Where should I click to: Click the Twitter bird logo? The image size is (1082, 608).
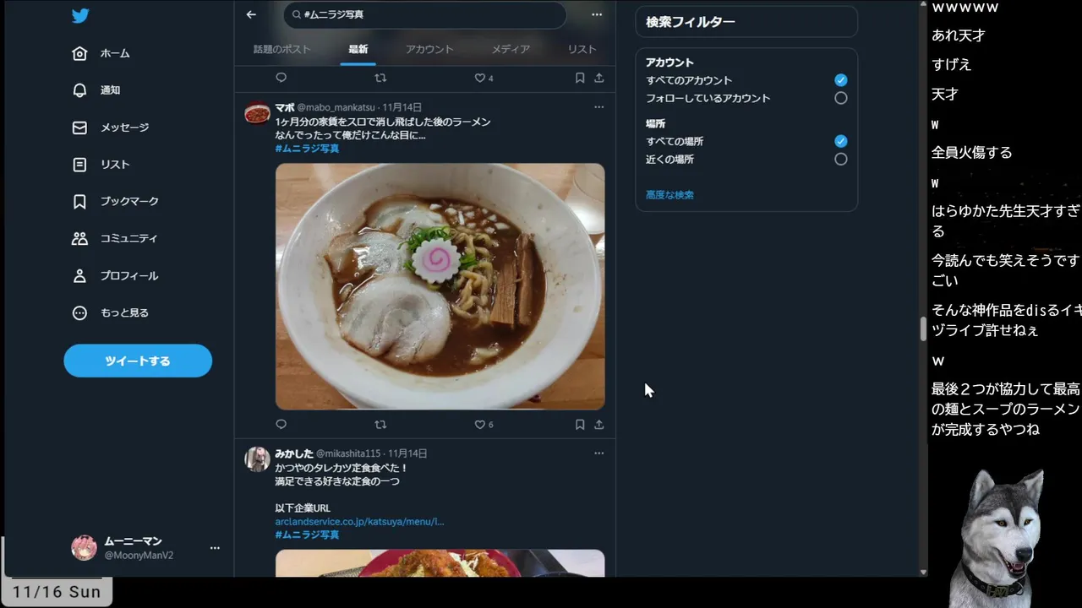79,16
